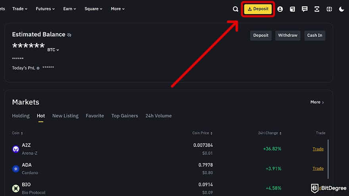
Task: Click the BIO Bio Protocol coin icon
Action: pyautogui.click(x=16, y=188)
